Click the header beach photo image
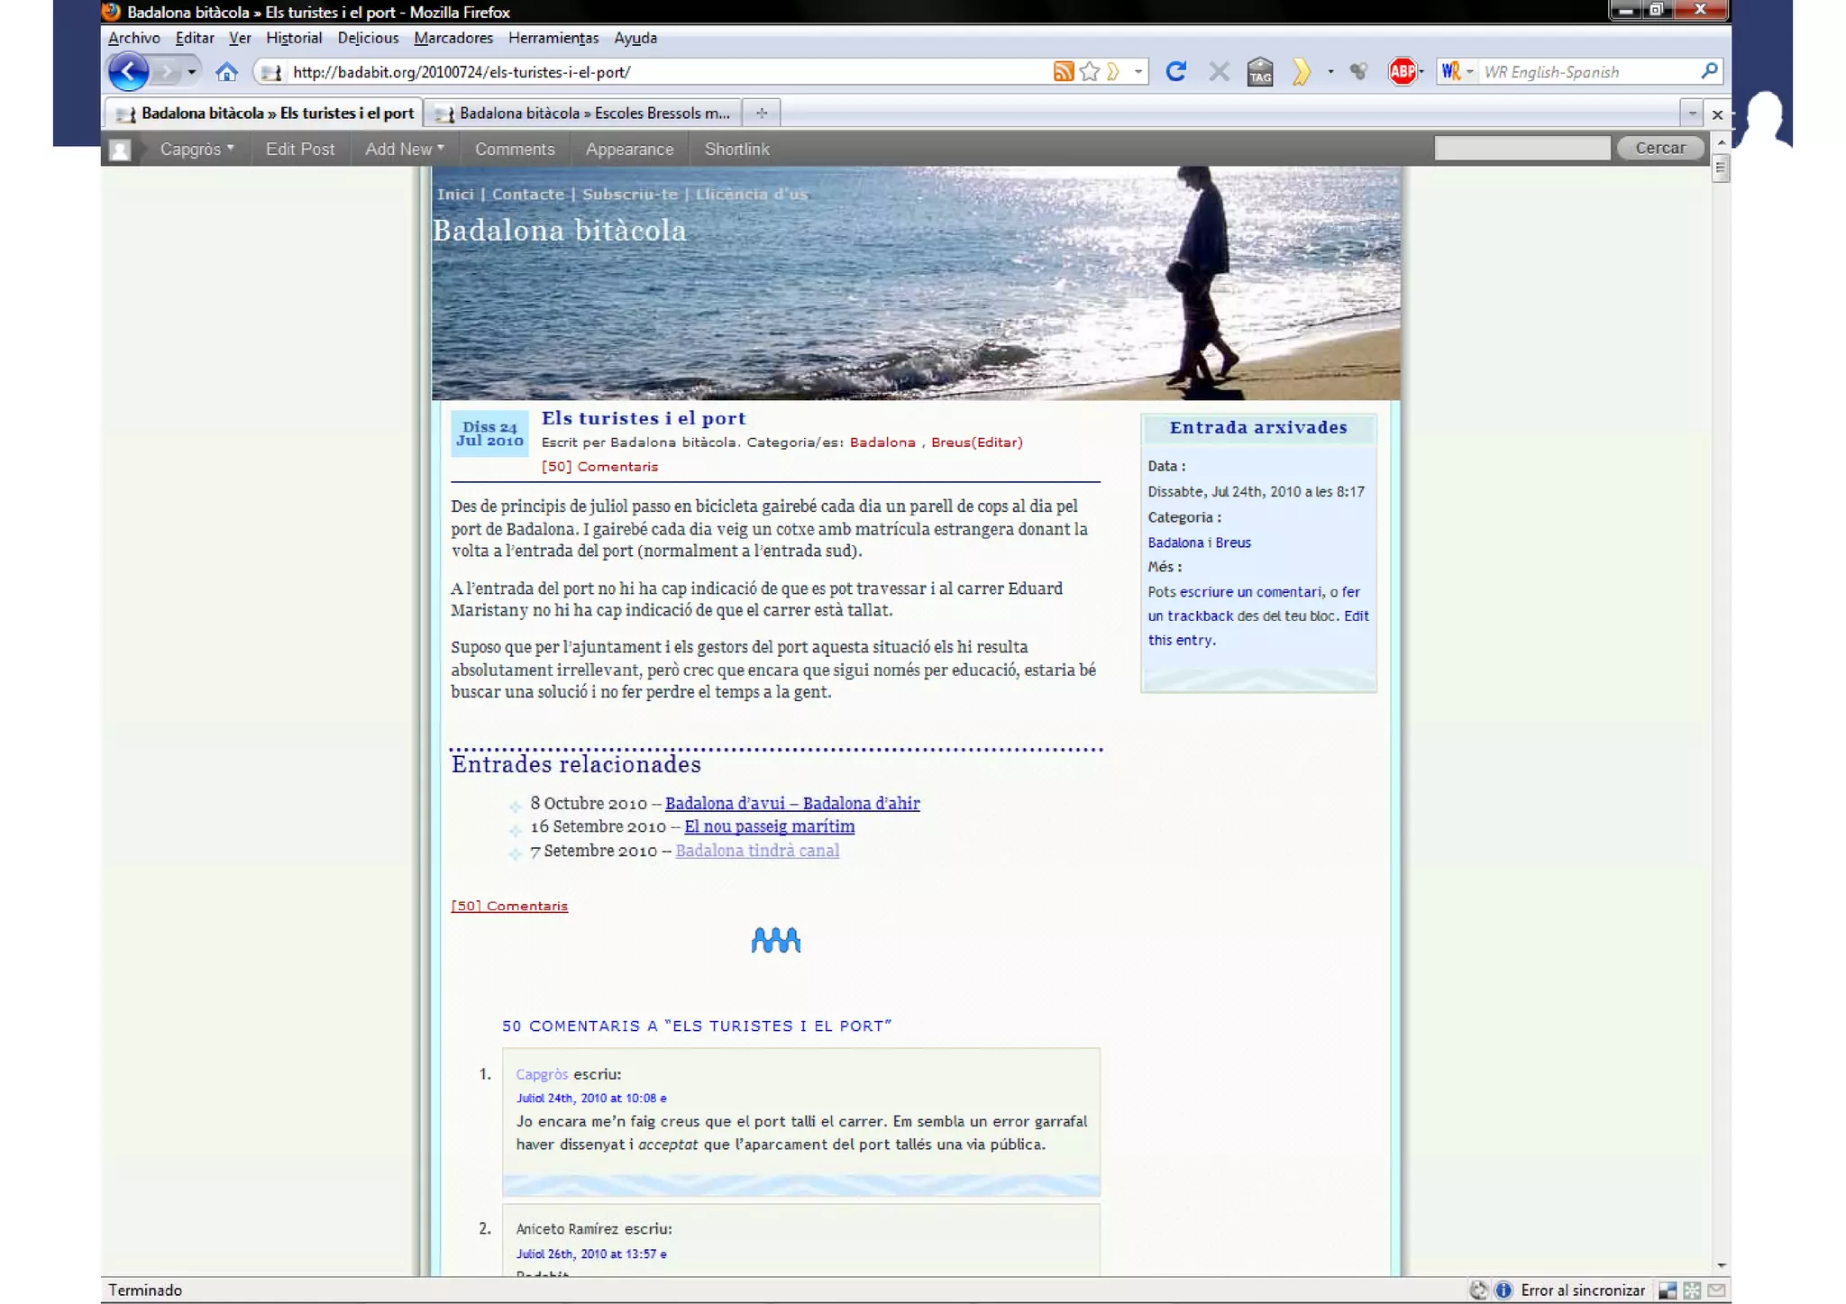 [x=916, y=283]
